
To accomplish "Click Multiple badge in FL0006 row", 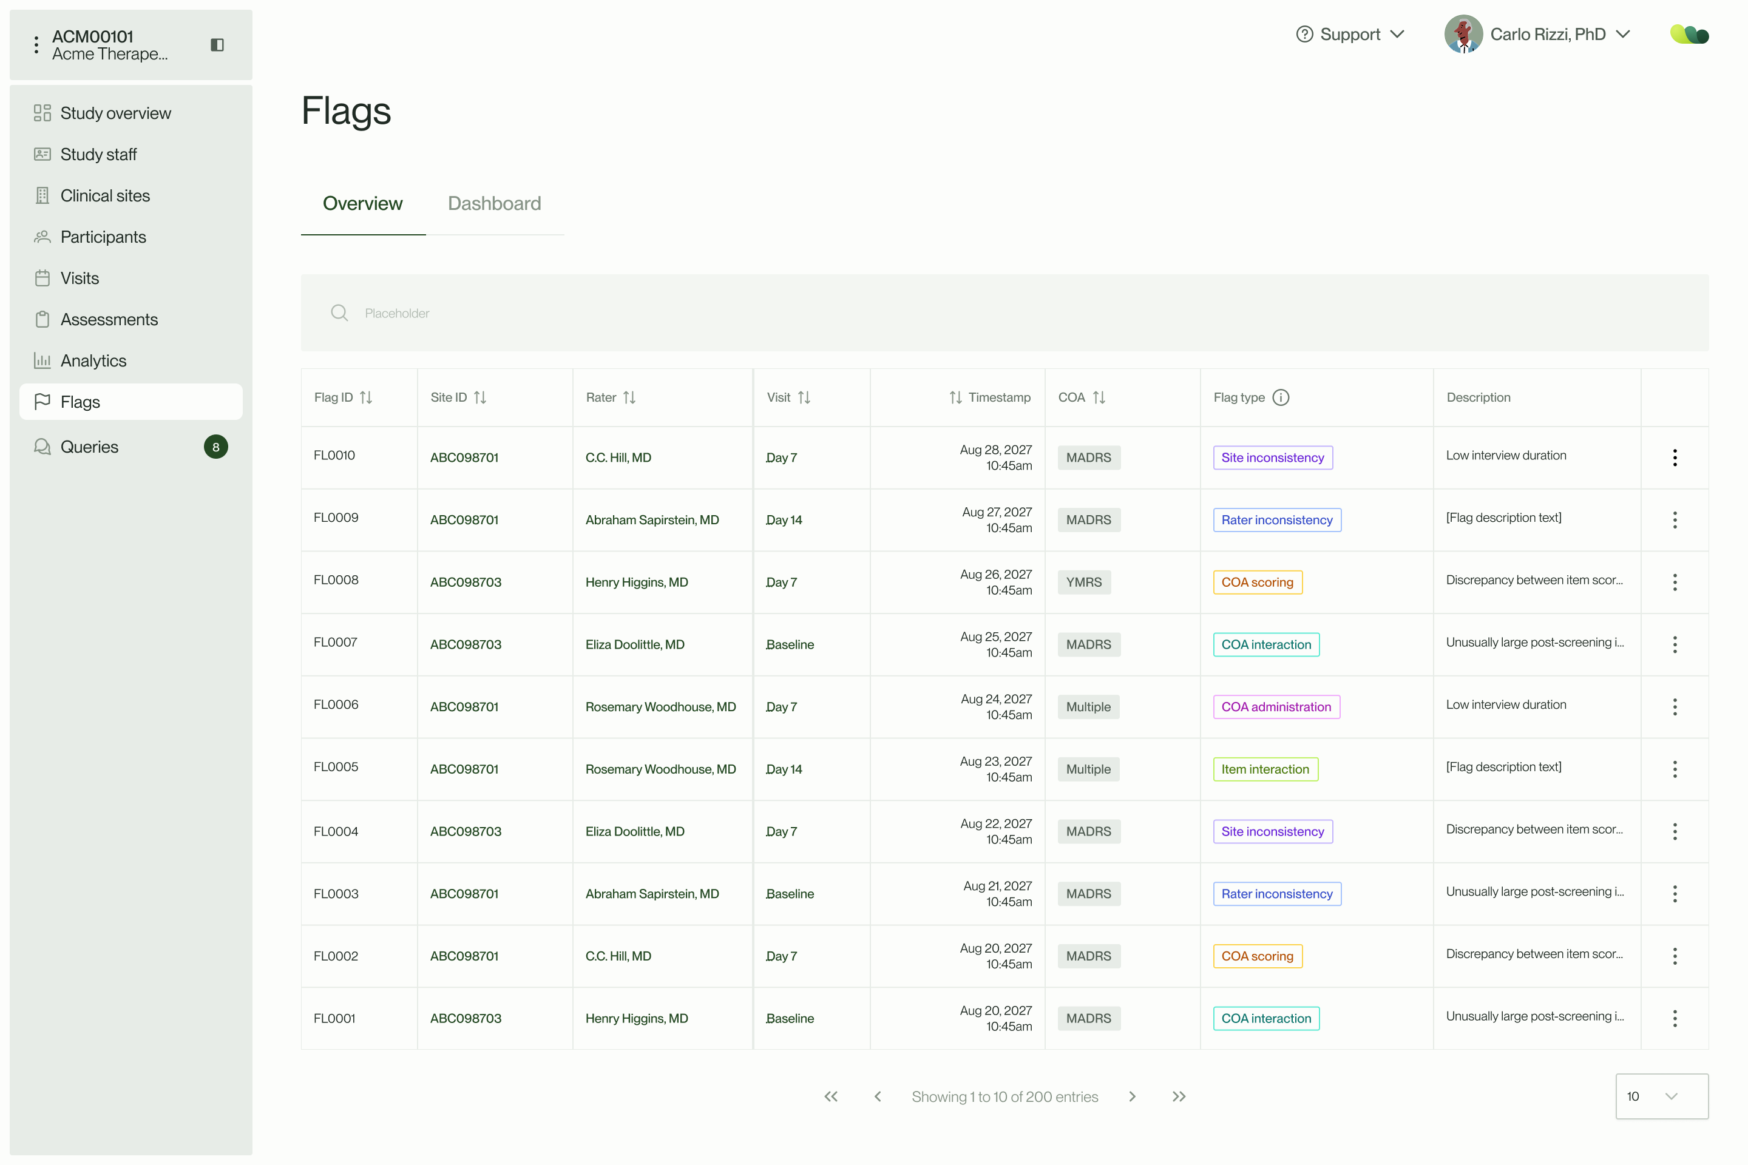I will [x=1089, y=706].
